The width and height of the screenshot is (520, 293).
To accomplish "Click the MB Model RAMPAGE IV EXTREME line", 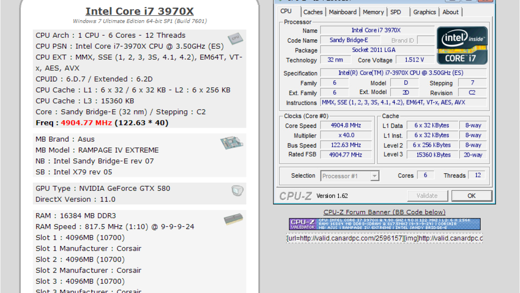I will click(x=97, y=150).
